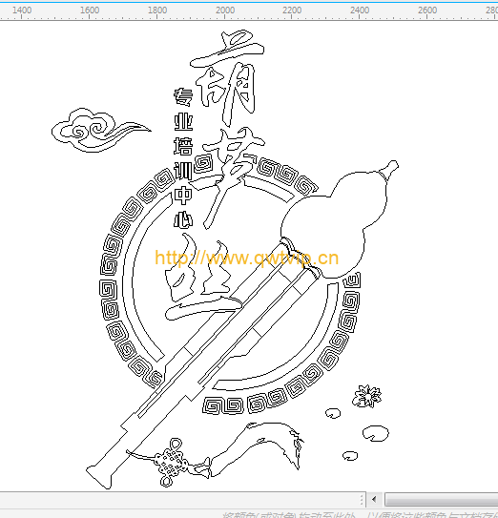This screenshot has width=498, height=518.
Task: Select the smallest lily pad at bottom
Action: tap(350, 456)
